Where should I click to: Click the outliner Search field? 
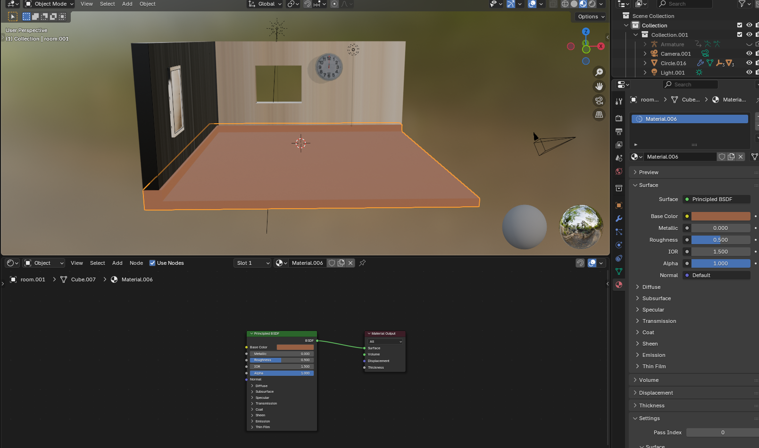coord(684,4)
